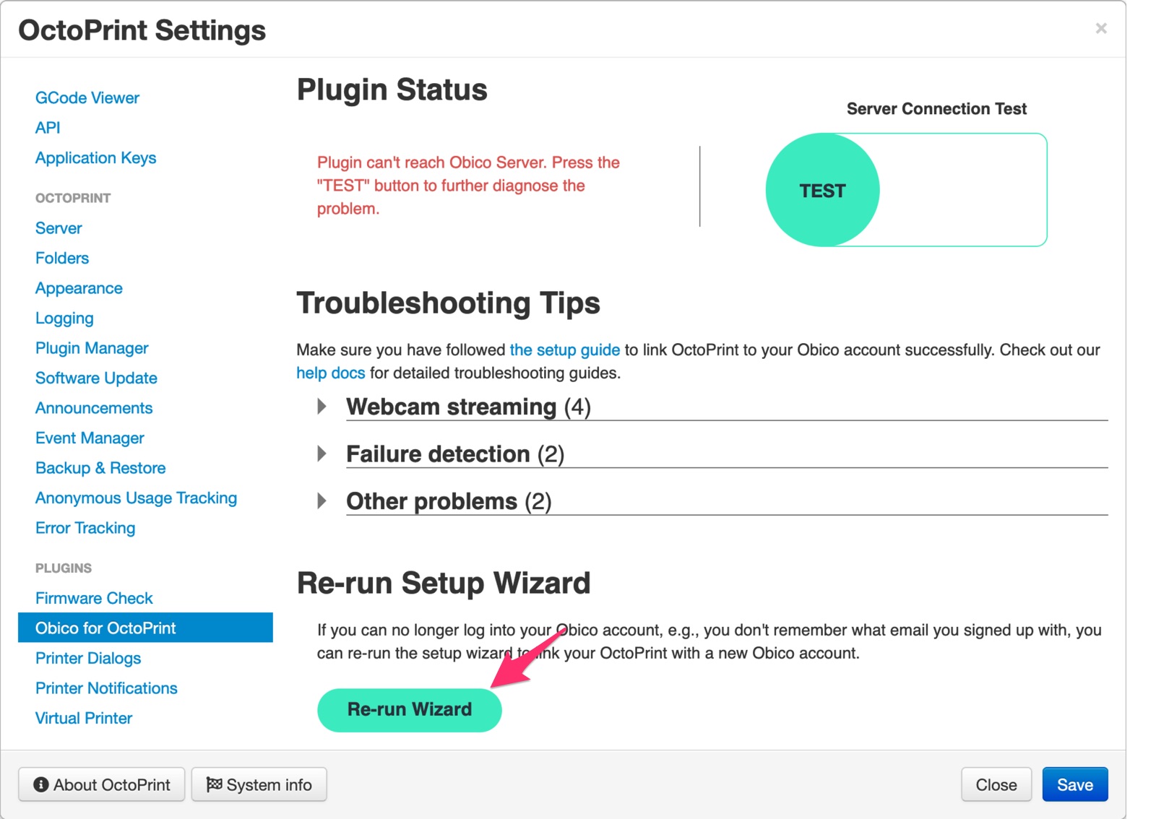This screenshot has height=819, width=1156.
Task: Open the setup guide link
Action: coord(564,350)
